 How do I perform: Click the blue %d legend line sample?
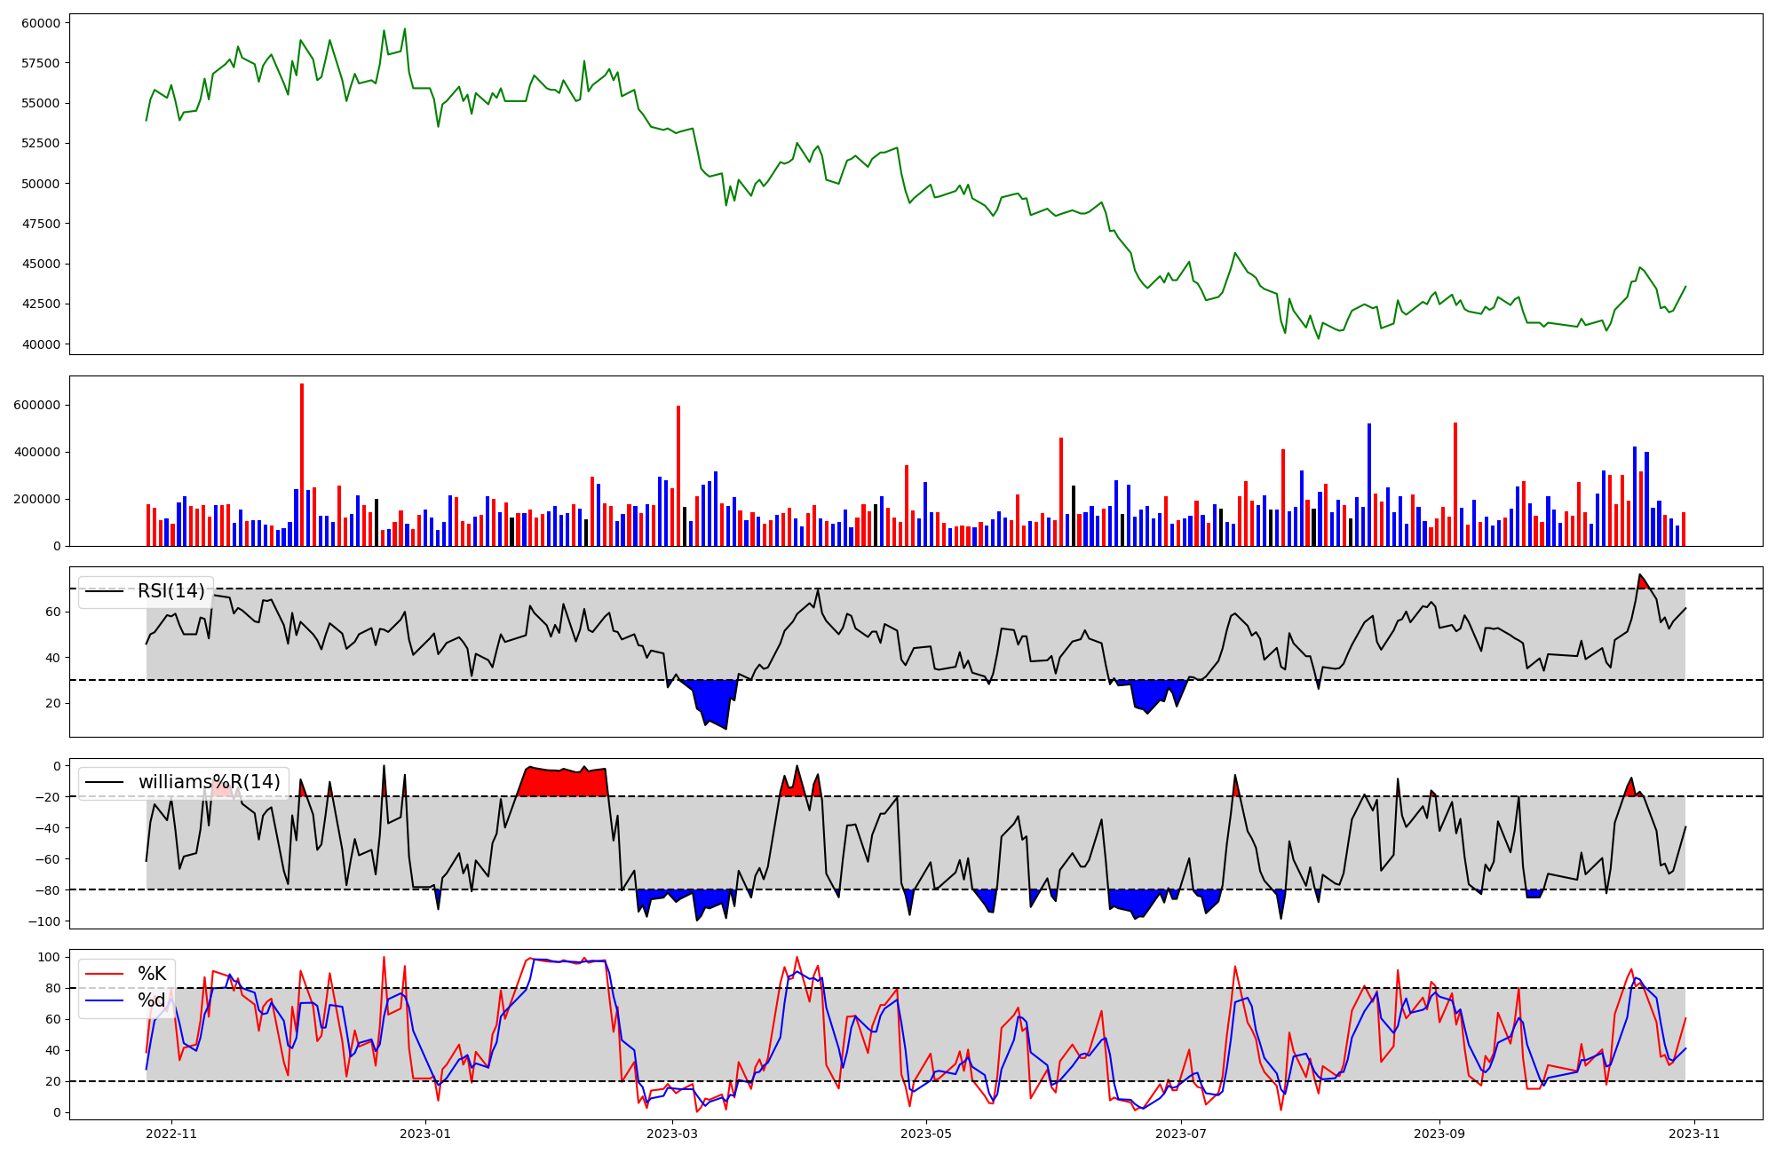pyautogui.click(x=104, y=1001)
